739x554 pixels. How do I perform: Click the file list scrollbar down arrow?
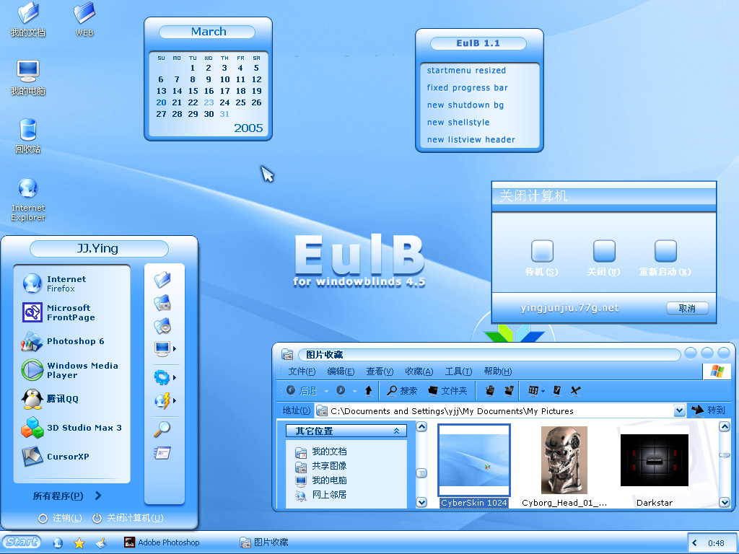click(725, 503)
